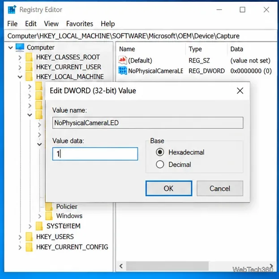Cancel the Edit DWORD dialog
279x279 pixels.
coord(220,189)
